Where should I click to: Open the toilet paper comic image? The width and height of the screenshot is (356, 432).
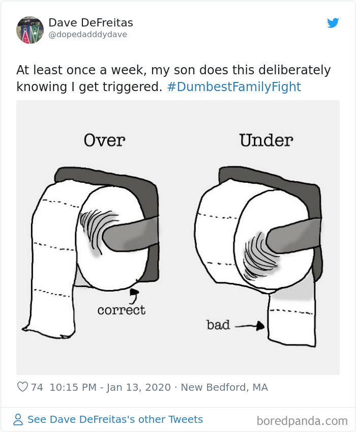click(178, 237)
